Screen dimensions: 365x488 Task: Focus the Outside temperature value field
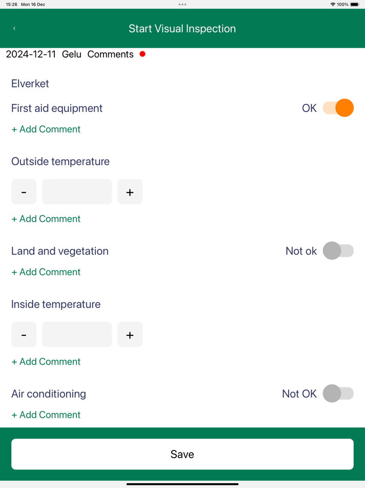pos(77,192)
